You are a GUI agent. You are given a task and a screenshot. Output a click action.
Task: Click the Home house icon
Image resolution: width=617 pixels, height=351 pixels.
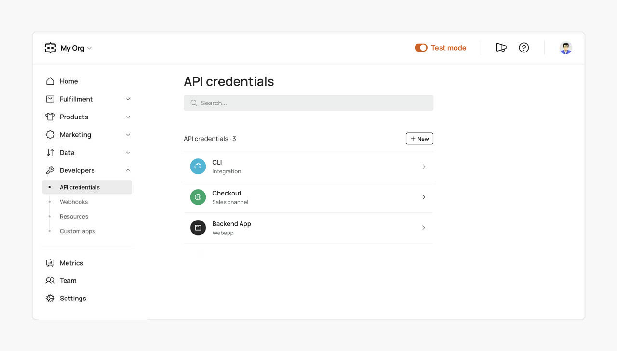(x=50, y=81)
